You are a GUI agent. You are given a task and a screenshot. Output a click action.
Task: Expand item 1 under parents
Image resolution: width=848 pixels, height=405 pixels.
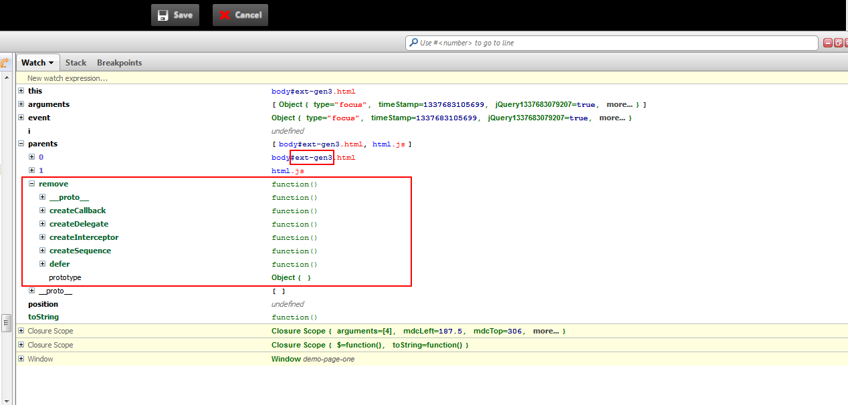(x=32, y=170)
